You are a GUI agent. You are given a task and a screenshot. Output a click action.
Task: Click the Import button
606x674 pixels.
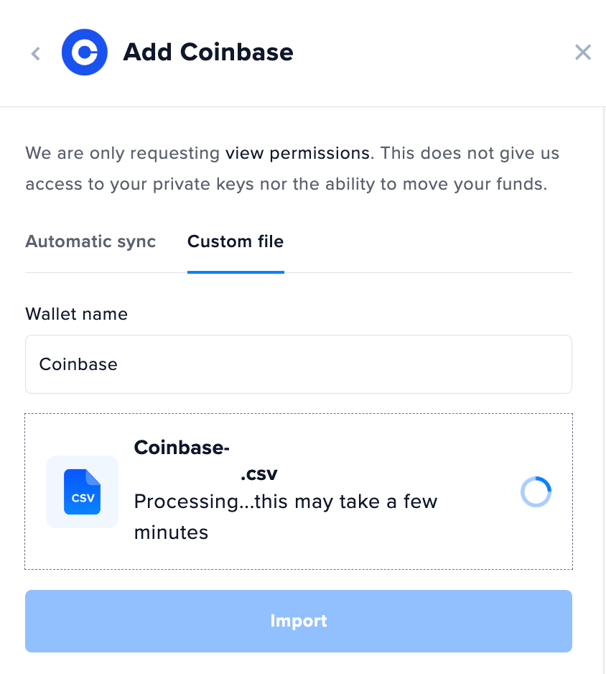tap(299, 621)
